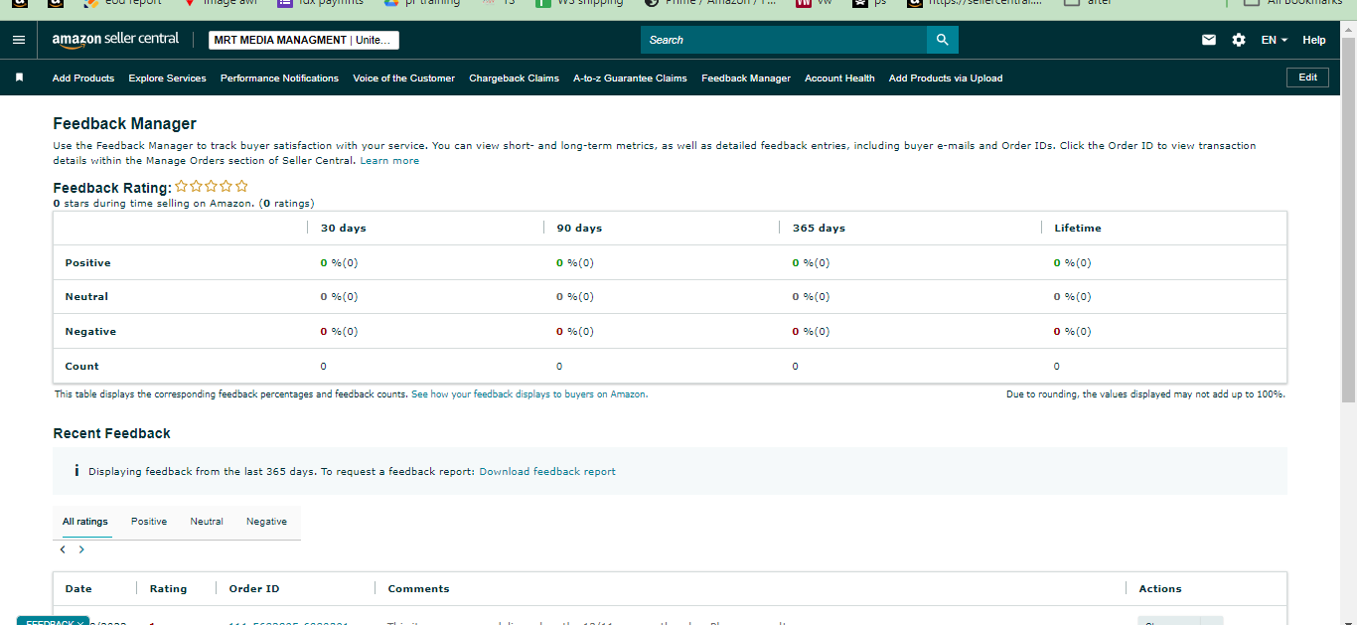Click the Count row label
The width and height of the screenshot is (1357, 625).
[x=81, y=366]
